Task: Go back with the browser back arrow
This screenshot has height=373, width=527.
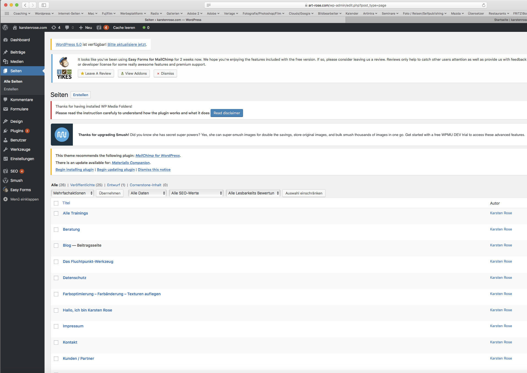Action: click(25, 5)
